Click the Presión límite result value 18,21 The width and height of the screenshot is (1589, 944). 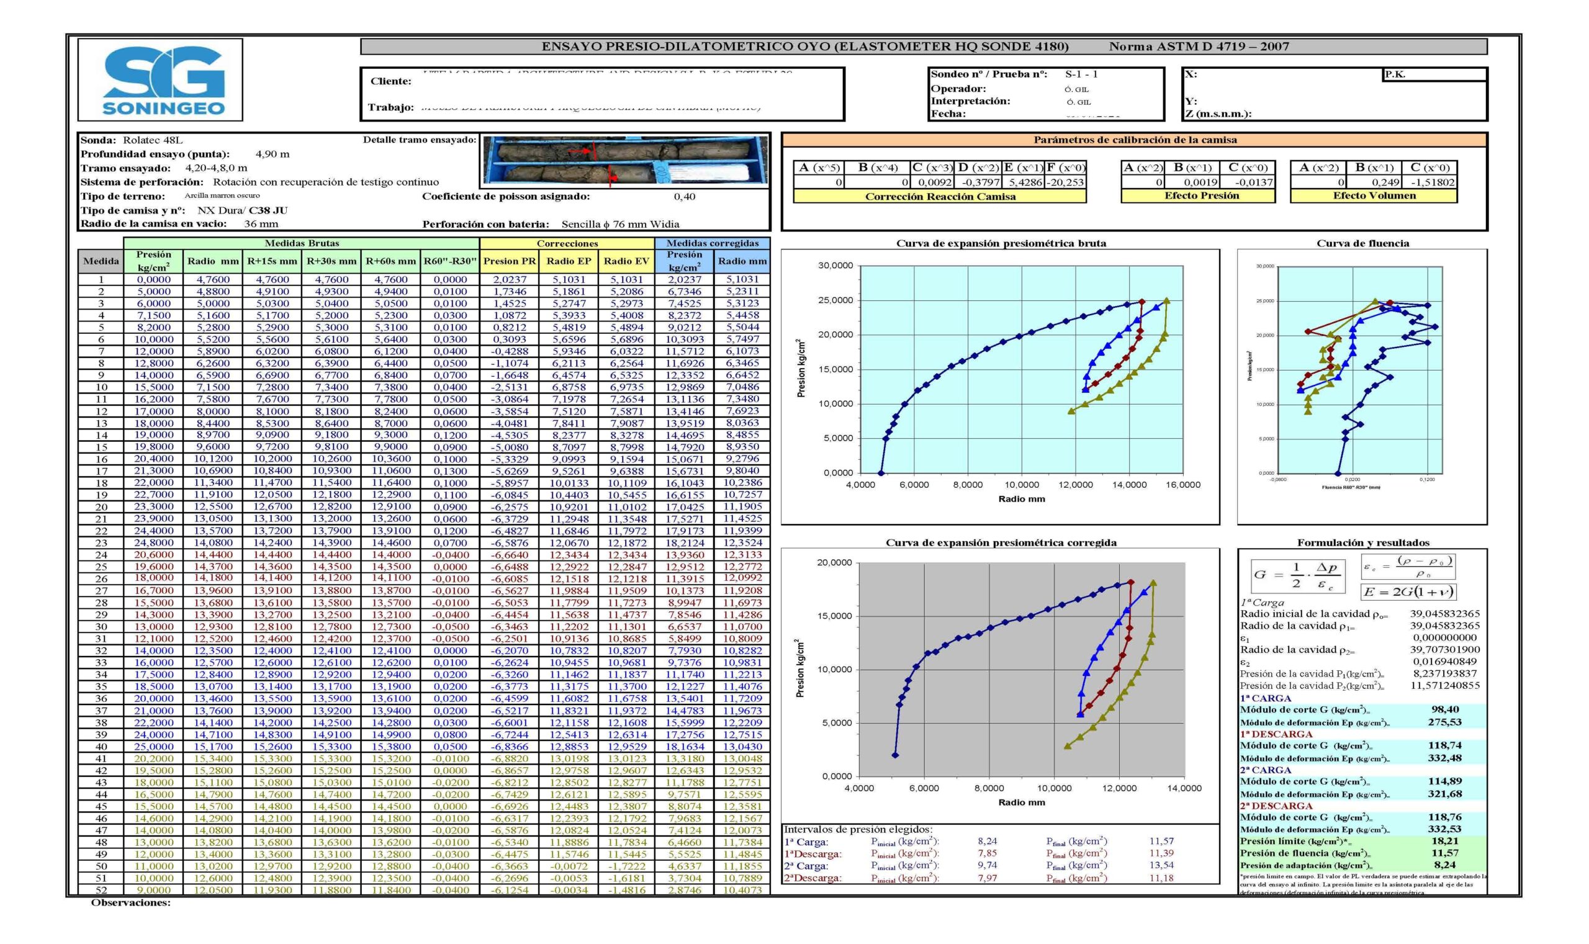pos(1444,841)
